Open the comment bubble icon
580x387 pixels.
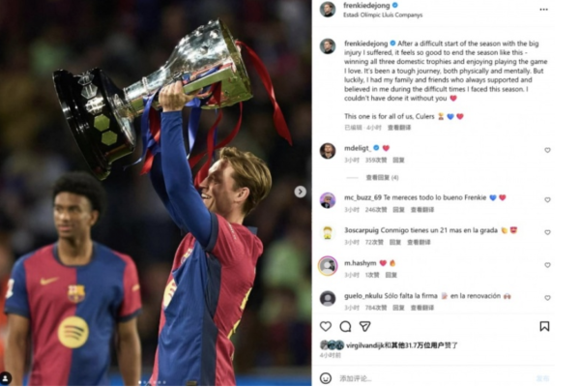coord(345,326)
